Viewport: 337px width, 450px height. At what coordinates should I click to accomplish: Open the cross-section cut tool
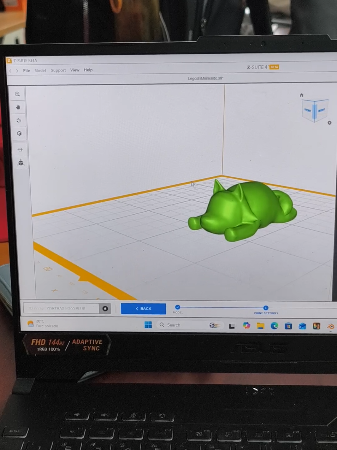[x=20, y=150]
